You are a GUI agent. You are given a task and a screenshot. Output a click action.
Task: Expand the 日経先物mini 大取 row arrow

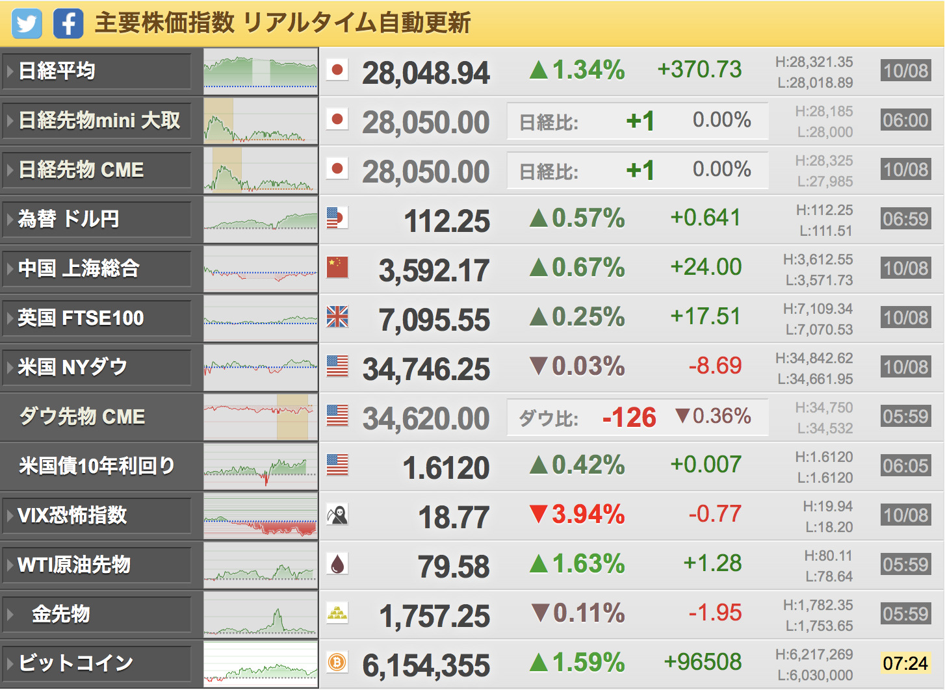tap(10, 120)
